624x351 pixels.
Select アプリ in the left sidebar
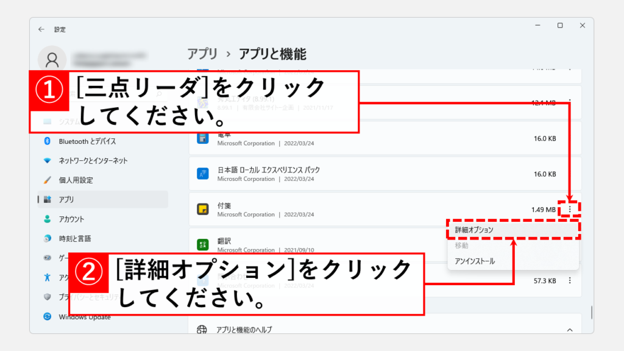66,200
